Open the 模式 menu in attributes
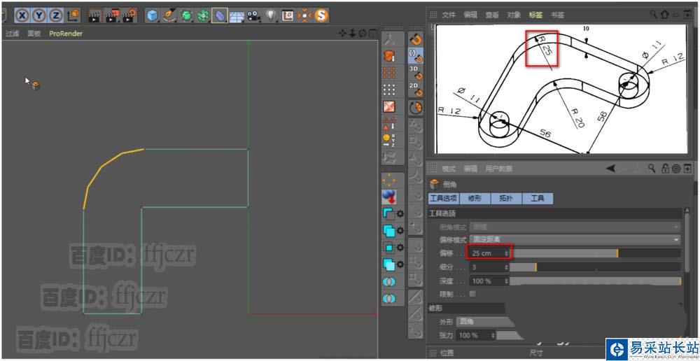 click(x=449, y=169)
